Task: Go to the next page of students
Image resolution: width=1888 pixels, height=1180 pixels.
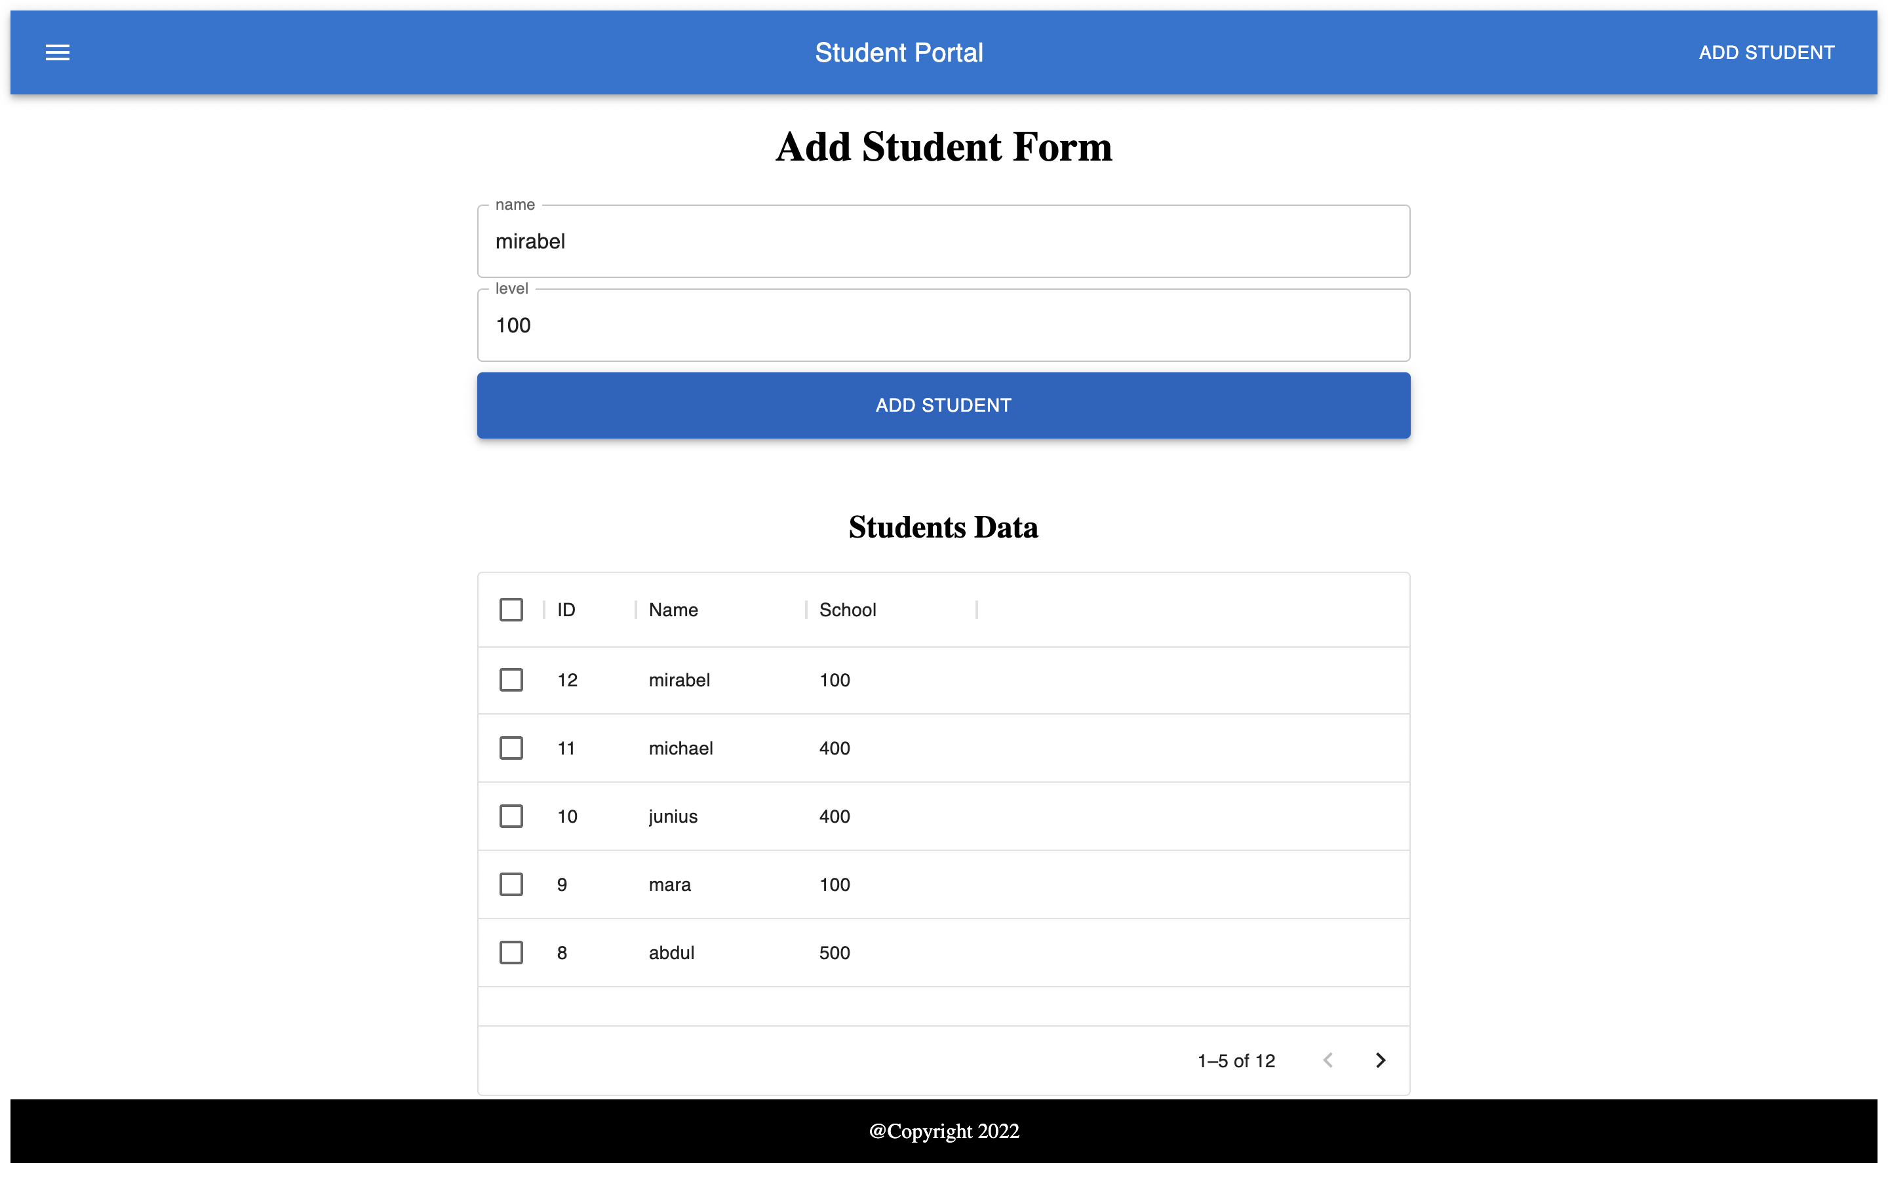Action: [x=1380, y=1060]
